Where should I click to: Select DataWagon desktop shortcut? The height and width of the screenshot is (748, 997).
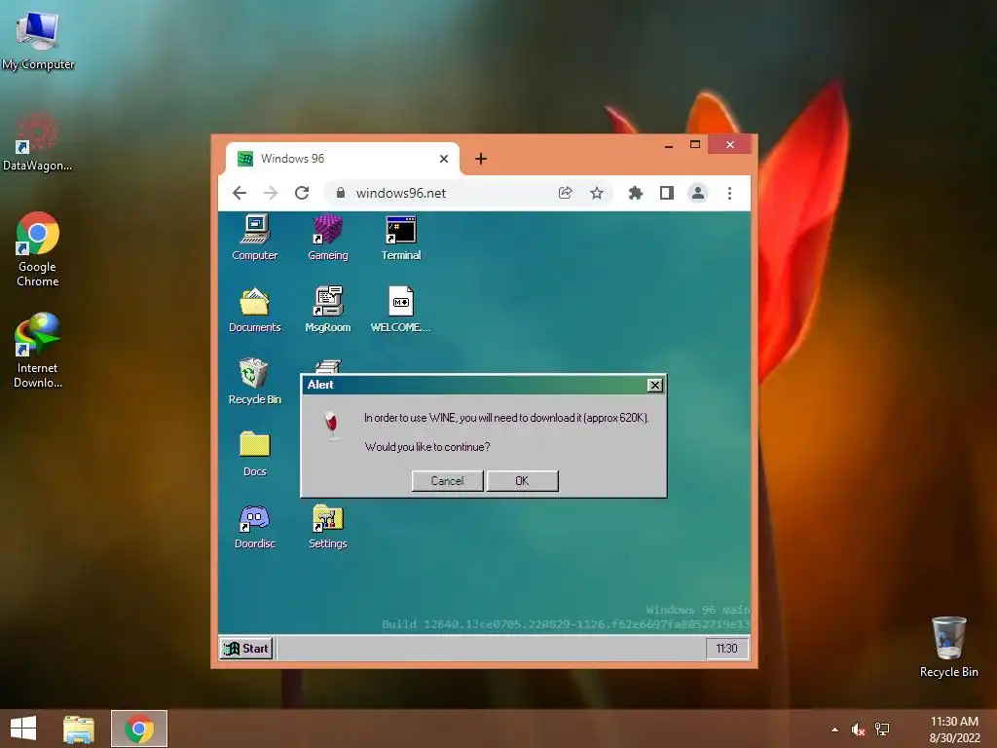pyautogui.click(x=38, y=141)
